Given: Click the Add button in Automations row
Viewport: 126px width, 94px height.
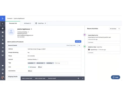Looking at the screenshot, I should (30, 71).
